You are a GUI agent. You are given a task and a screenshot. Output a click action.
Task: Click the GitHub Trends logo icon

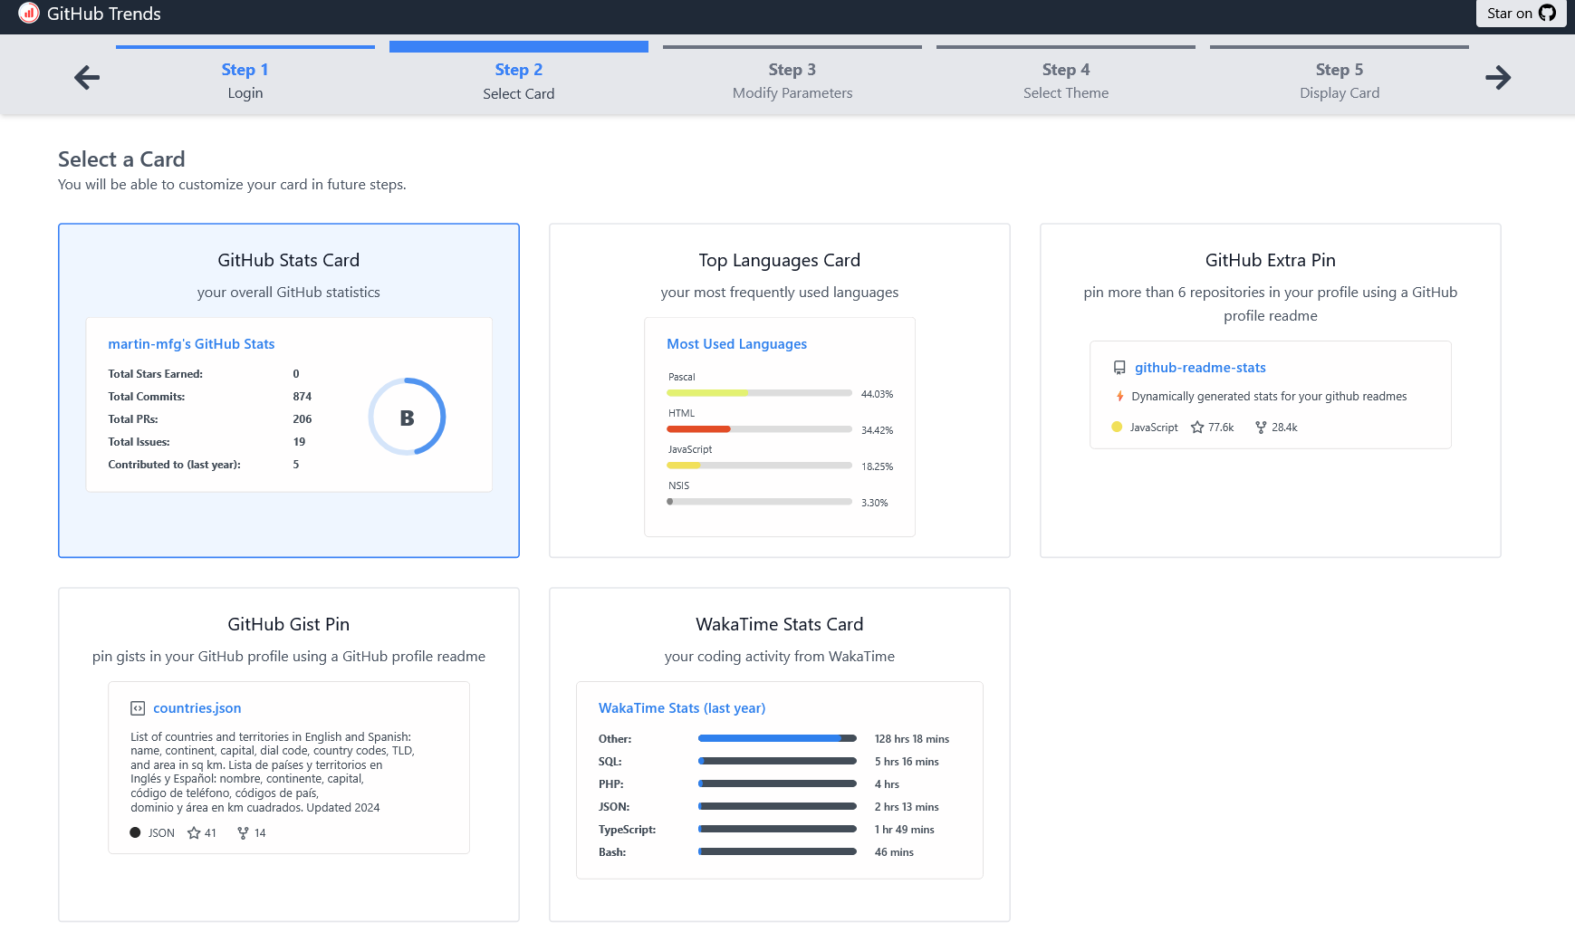(x=29, y=14)
